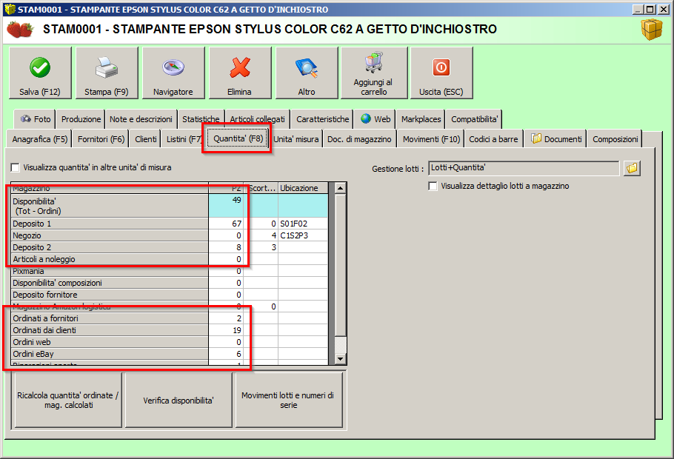Open the Navigatore compass button
Screen dimensions: 674x459
pos(173,73)
